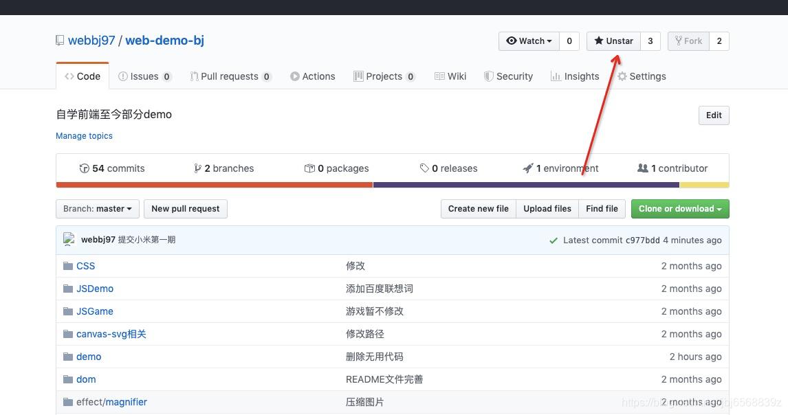Click Upload files button

point(547,208)
